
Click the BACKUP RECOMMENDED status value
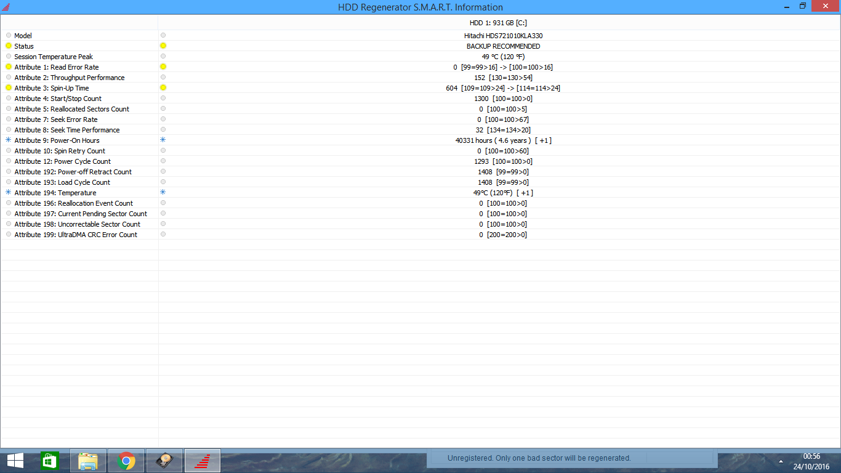(503, 46)
